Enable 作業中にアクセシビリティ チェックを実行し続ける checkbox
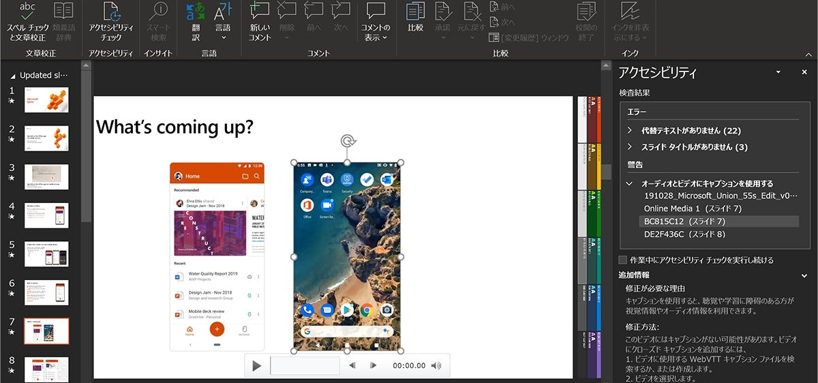The image size is (818, 383). [x=622, y=260]
